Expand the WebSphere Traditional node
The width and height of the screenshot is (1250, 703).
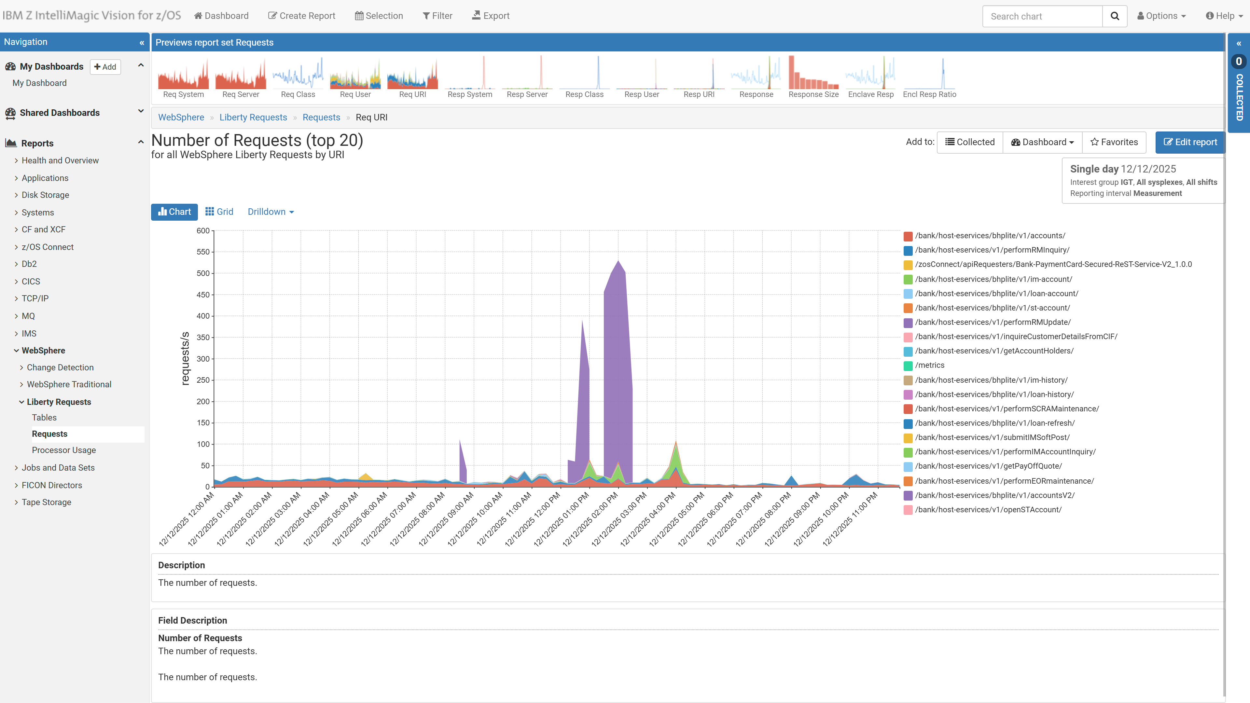click(21, 384)
